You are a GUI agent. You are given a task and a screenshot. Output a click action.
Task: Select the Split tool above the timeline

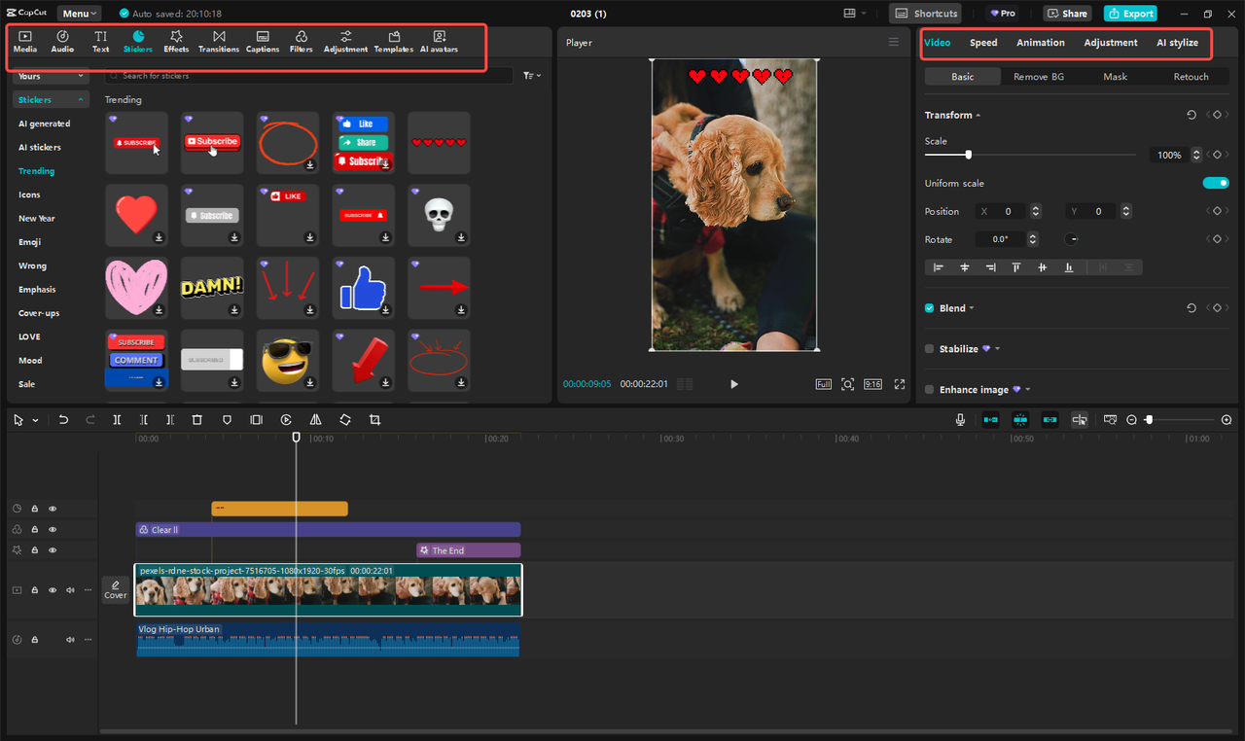pos(117,419)
